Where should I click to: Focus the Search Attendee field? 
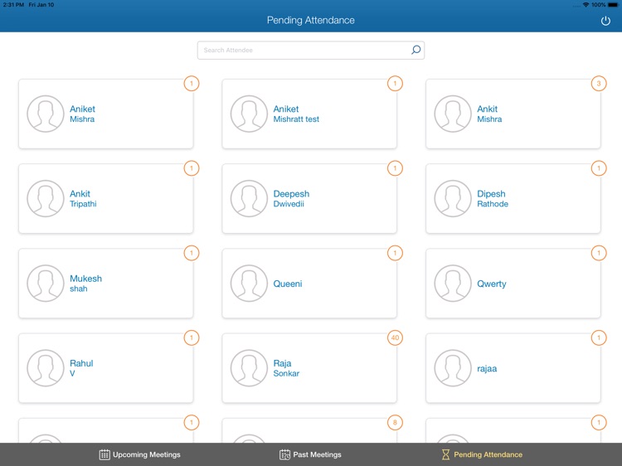[311, 51]
